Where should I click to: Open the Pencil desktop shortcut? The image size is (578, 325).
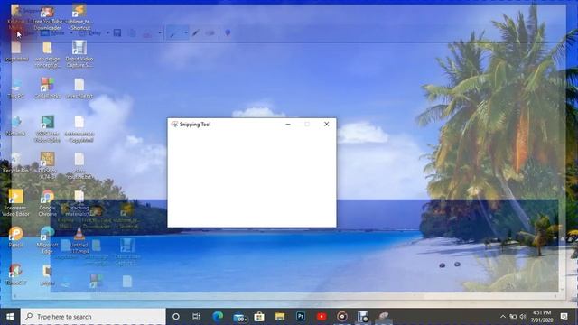16,237
